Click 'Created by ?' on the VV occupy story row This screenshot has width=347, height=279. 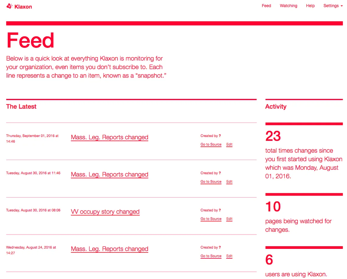pos(210,210)
